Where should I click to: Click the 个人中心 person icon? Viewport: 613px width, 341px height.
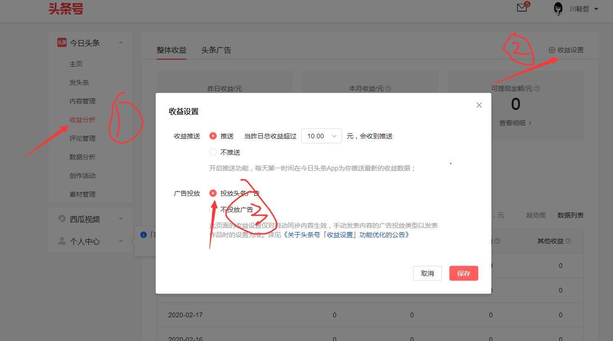[x=62, y=241]
